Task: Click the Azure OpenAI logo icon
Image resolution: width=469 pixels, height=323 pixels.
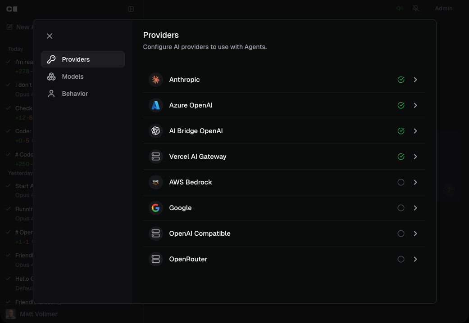Action: [x=156, y=105]
